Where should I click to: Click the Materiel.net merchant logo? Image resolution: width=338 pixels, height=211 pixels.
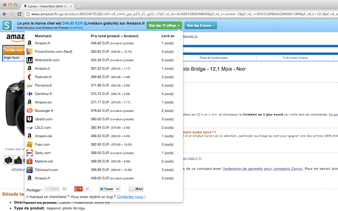coord(30,161)
